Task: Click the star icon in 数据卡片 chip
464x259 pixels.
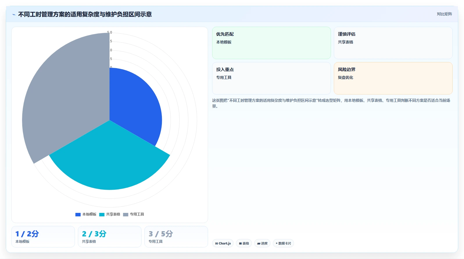Action: point(277,243)
